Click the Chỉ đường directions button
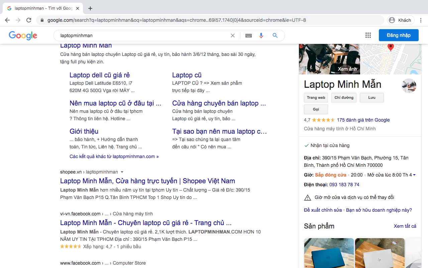The width and height of the screenshot is (428, 268). (x=344, y=98)
